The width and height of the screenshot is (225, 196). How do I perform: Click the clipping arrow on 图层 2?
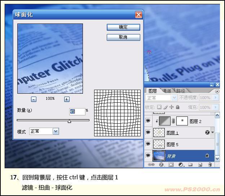coord(157,121)
